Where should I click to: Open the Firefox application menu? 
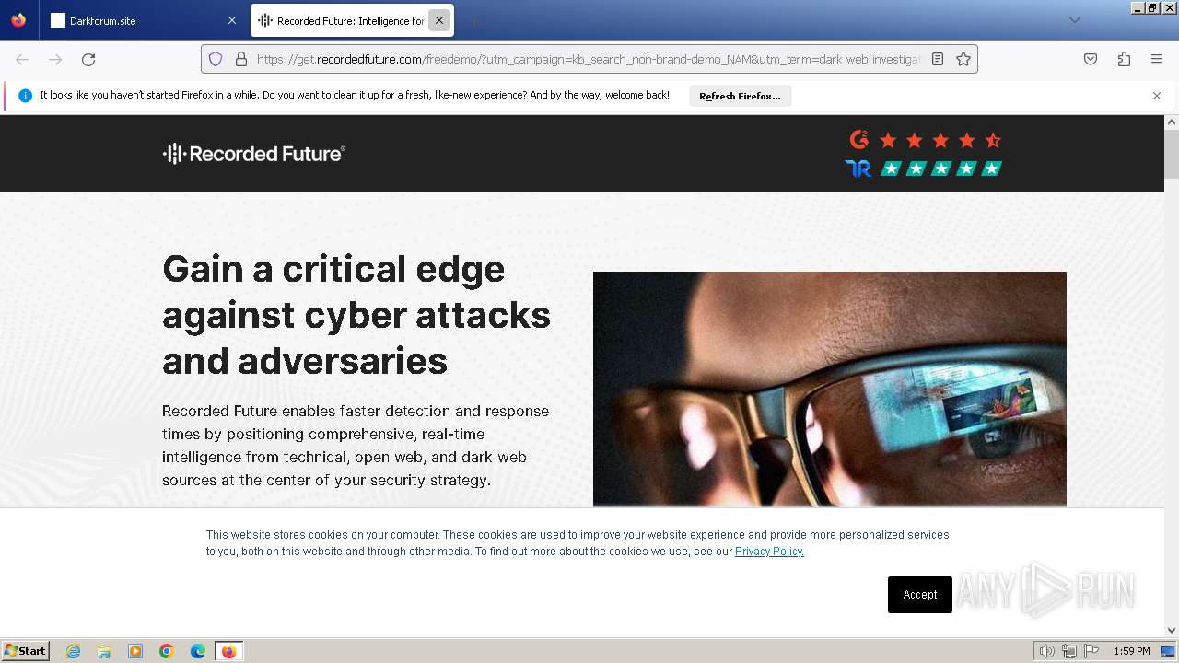(1157, 59)
